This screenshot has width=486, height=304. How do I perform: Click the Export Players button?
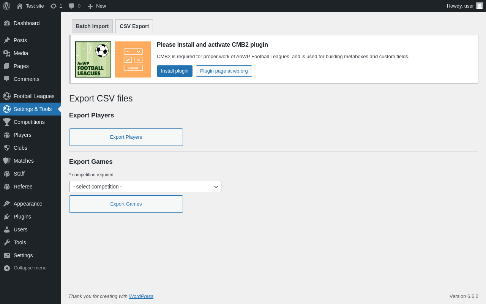click(x=126, y=137)
